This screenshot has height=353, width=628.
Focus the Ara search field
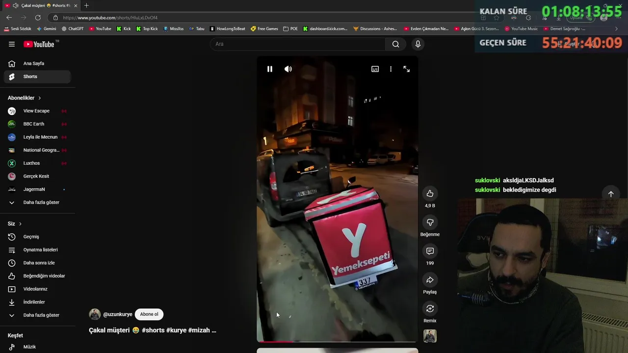(x=298, y=44)
